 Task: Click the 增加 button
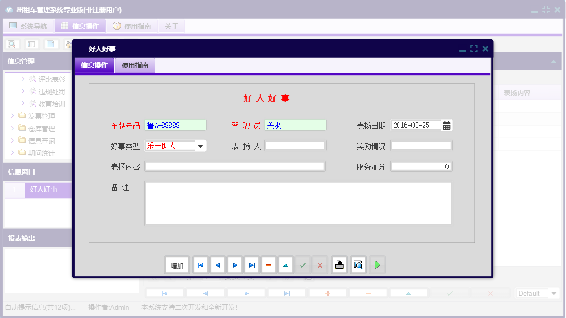177,264
